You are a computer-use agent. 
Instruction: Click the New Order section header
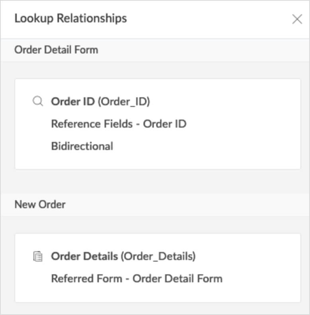(40, 205)
